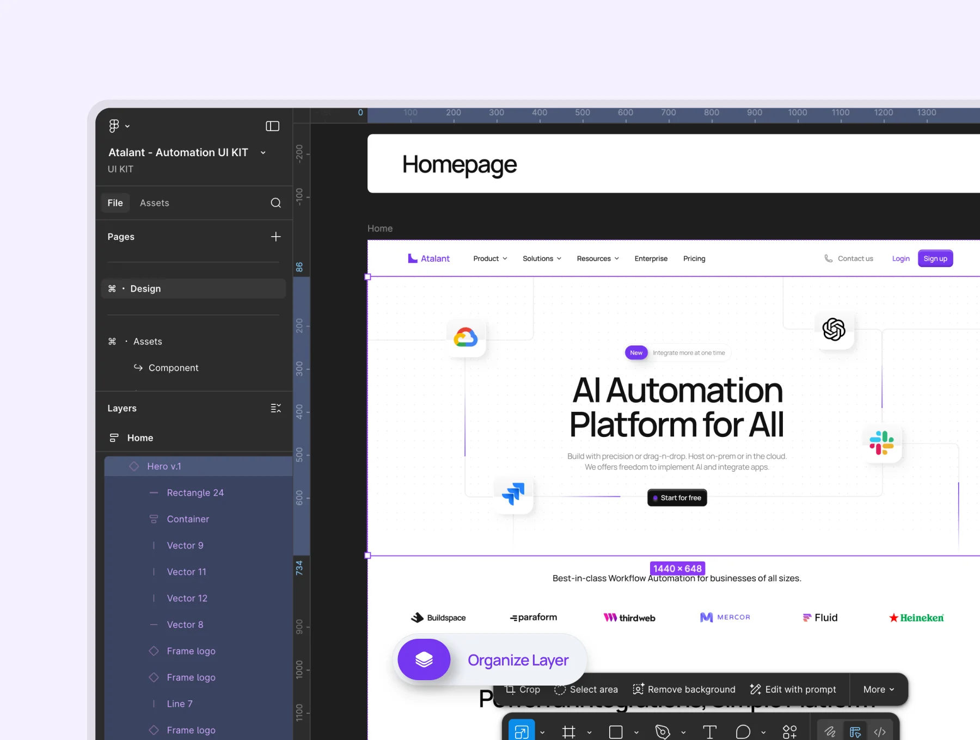980x740 pixels.
Task: Click the Google Cloud integration icon
Action: pos(465,337)
